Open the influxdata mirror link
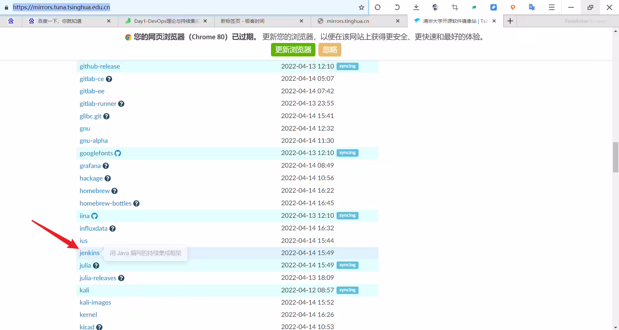The height and width of the screenshot is (330, 619). click(x=93, y=228)
